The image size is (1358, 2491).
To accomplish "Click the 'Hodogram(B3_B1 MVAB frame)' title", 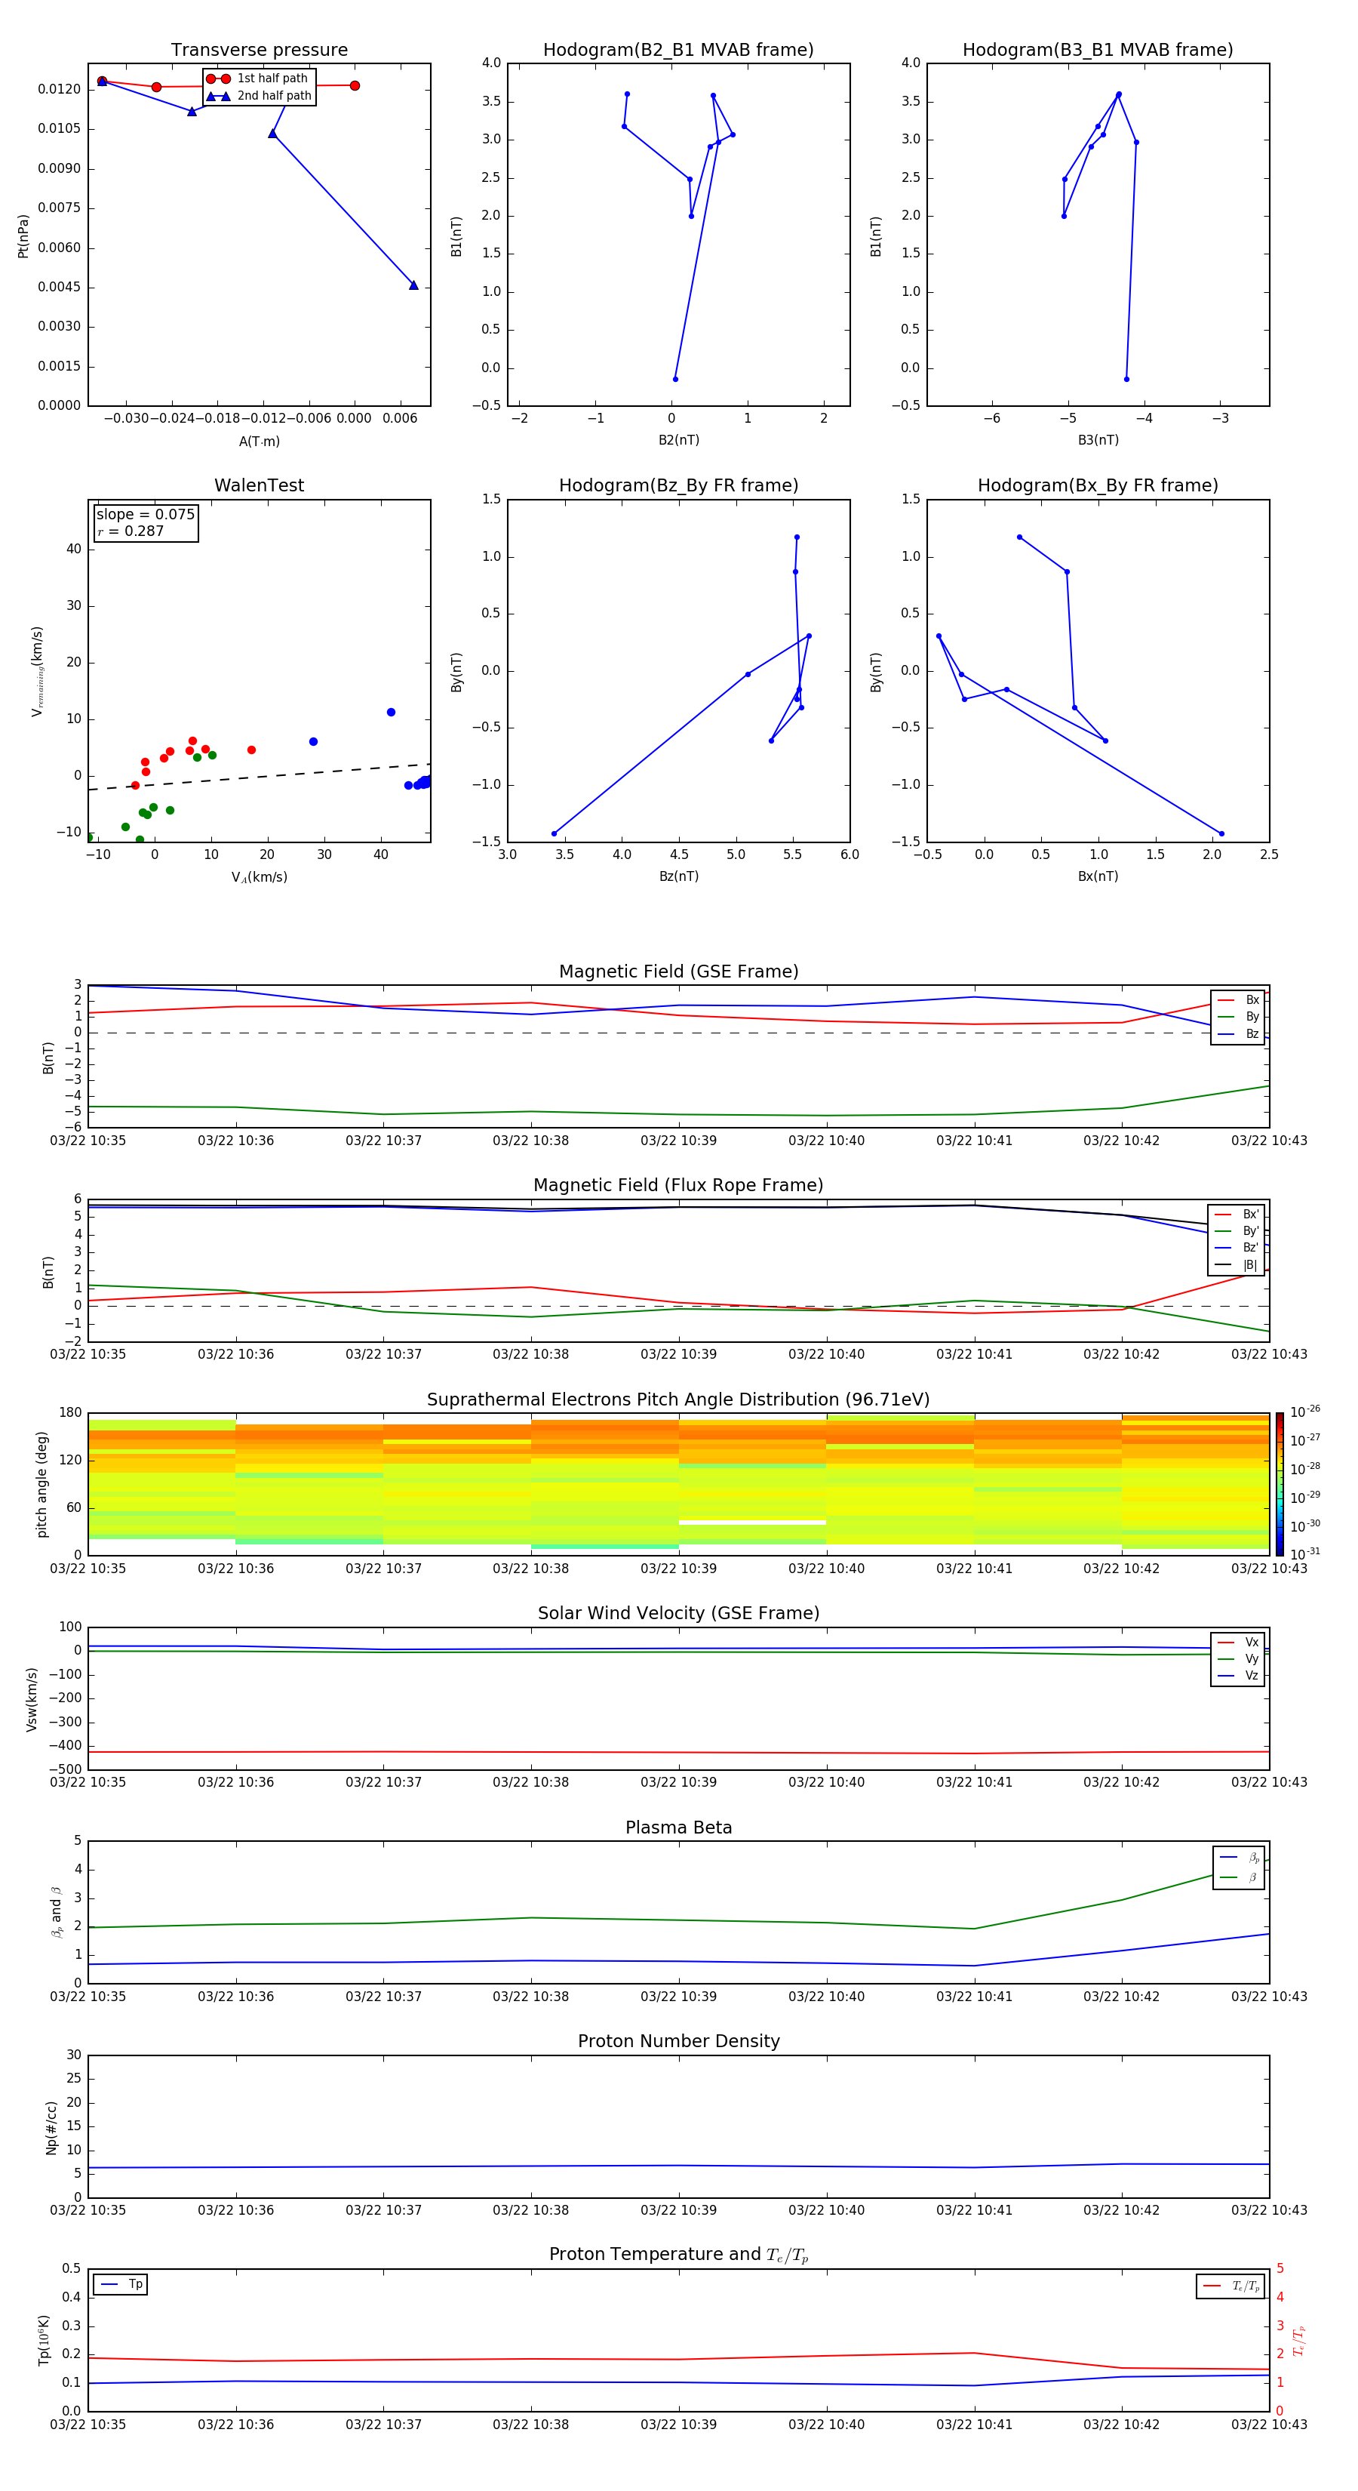I will pos(1098,51).
